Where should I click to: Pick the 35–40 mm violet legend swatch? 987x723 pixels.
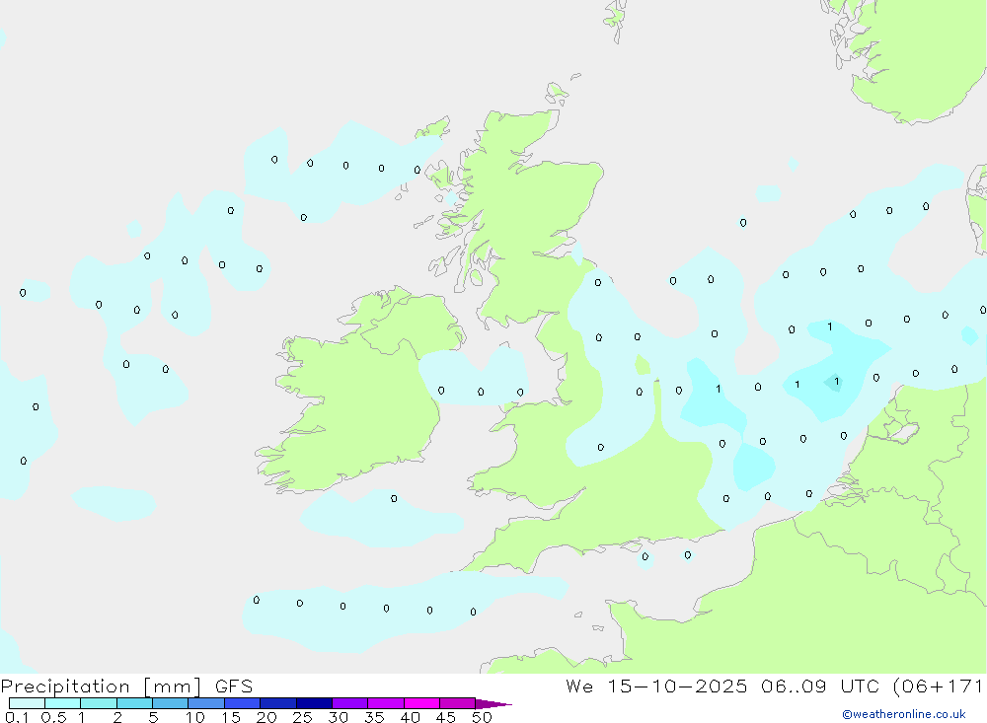pyautogui.click(x=386, y=703)
